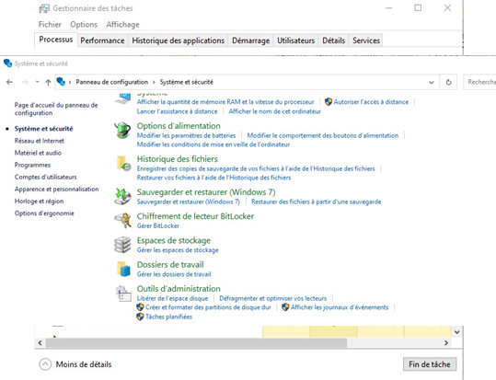Open Options d'alimentation heading link

click(179, 126)
